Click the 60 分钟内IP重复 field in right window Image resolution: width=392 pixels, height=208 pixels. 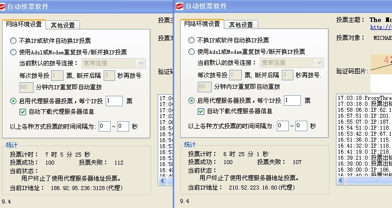tap(204, 87)
